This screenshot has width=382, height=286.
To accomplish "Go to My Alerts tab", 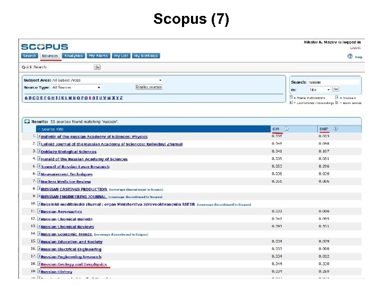I will click(98, 56).
